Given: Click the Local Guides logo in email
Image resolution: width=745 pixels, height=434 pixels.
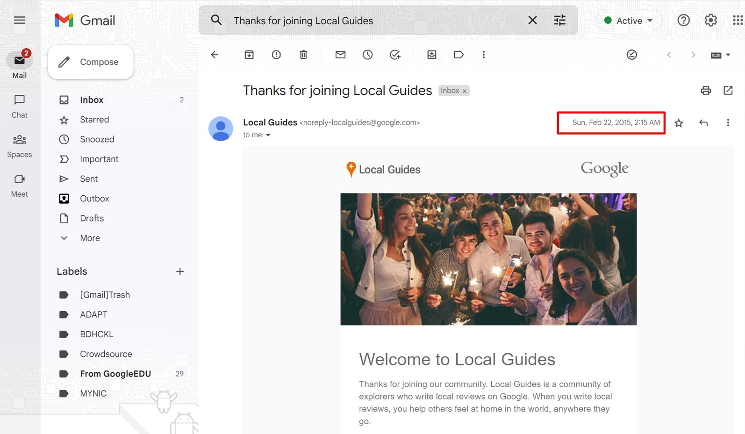Looking at the screenshot, I should coord(383,170).
